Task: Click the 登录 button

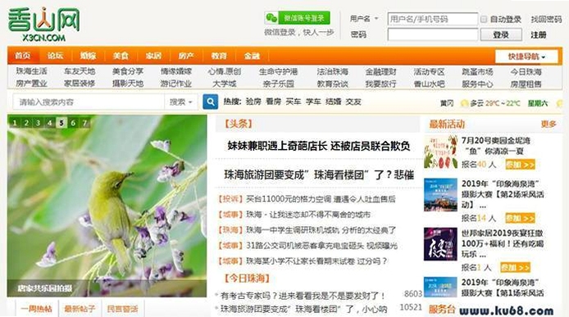Action: (x=501, y=35)
